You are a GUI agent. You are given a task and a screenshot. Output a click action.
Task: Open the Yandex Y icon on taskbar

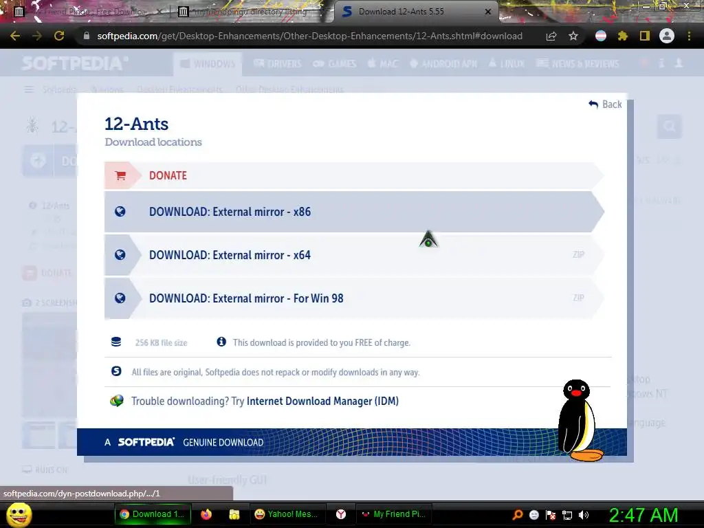(x=341, y=514)
